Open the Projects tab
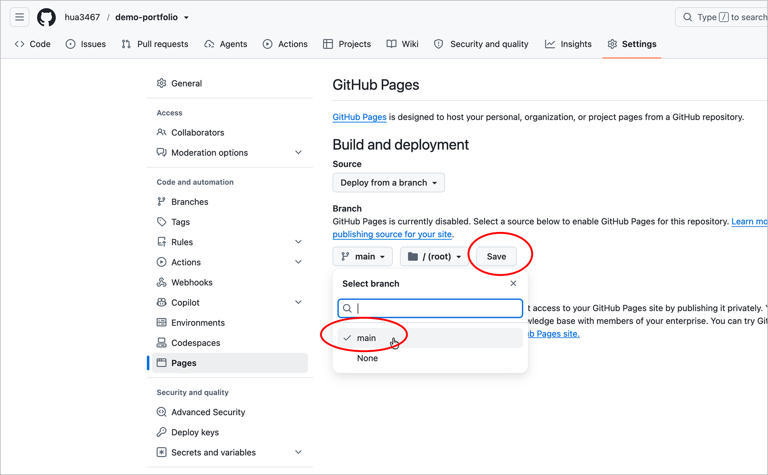 pos(347,44)
